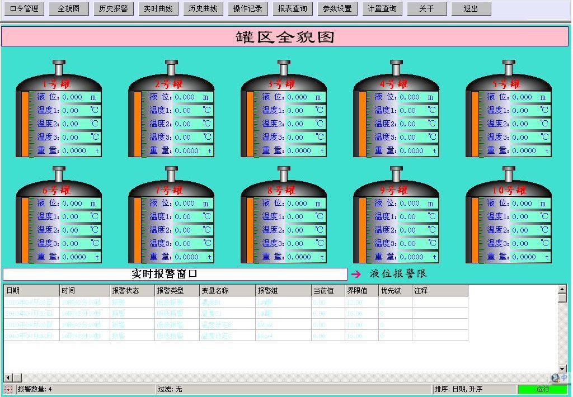
Task: Switch to the 历史报警 history alarm view
Action: point(113,9)
